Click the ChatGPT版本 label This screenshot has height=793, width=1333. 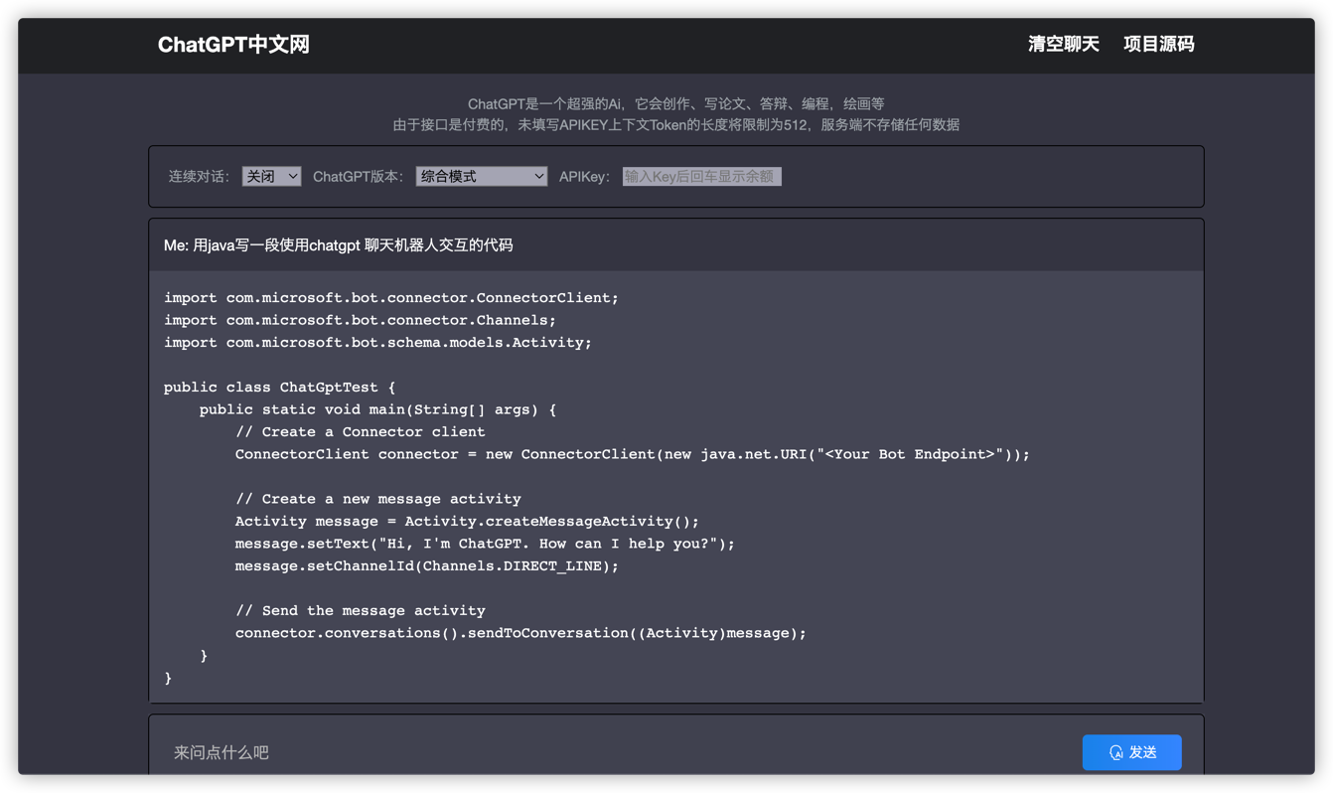[358, 177]
